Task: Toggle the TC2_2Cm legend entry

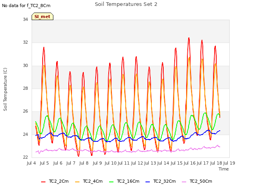Action: click(55, 182)
